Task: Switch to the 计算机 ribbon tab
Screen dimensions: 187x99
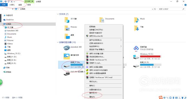Action: tap(12, 5)
